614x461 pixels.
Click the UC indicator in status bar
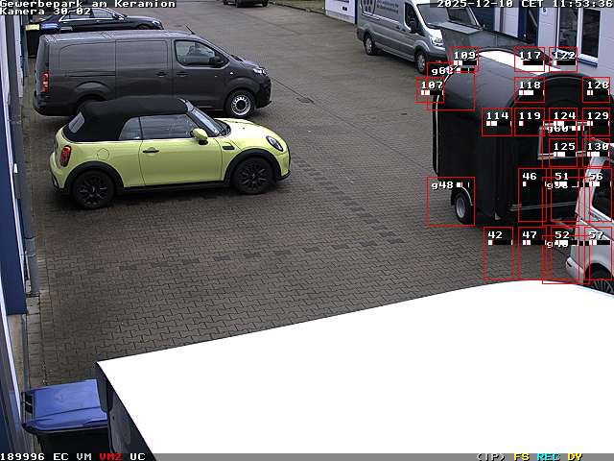(x=137, y=456)
